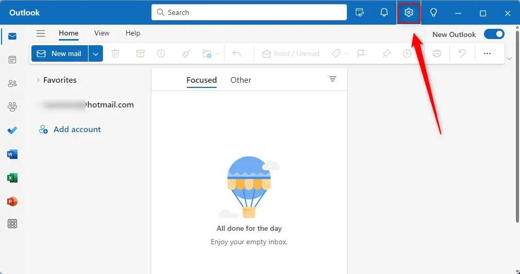This screenshot has width=520, height=274.
Task: Turn off the New Outlook toggle
Action: coord(494,34)
